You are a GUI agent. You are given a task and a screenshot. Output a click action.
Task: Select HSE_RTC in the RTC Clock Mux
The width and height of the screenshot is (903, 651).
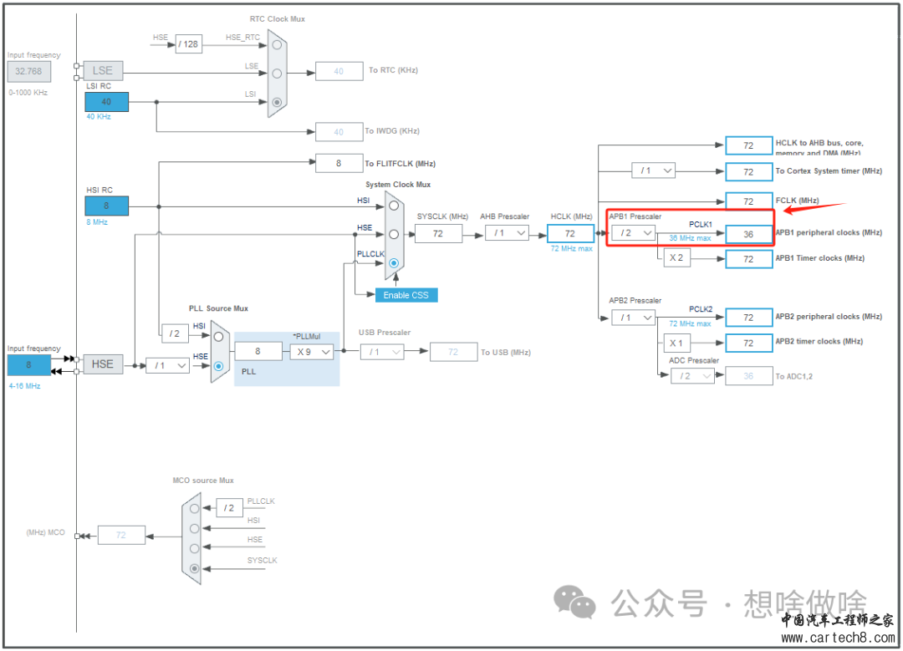point(276,43)
